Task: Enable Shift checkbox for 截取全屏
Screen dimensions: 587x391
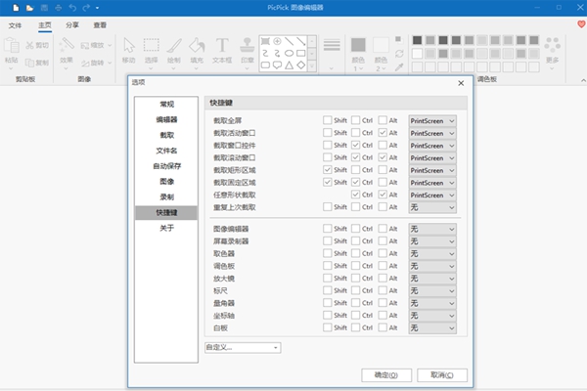Action: (x=328, y=120)
